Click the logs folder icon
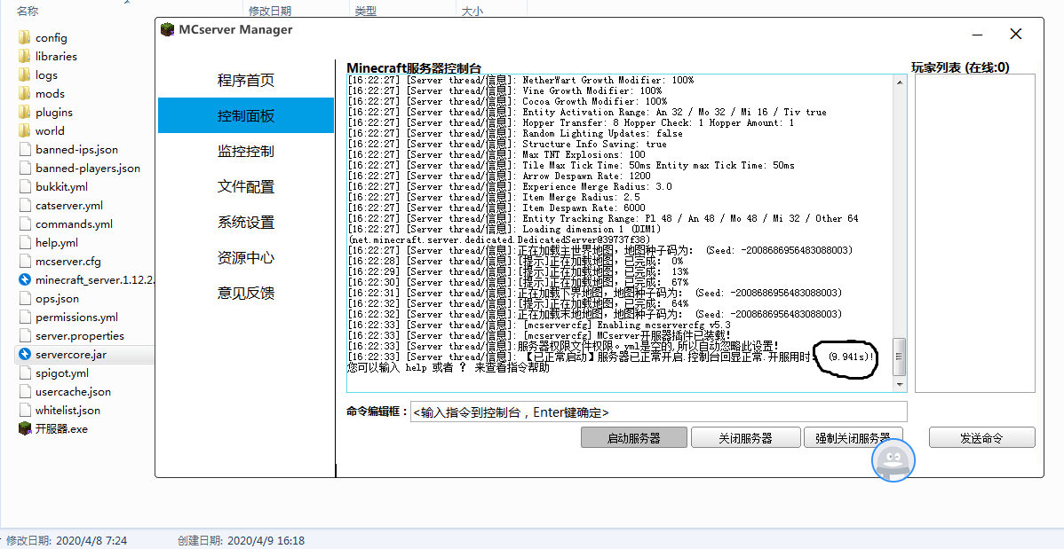The width and height of the screenshot is (1064, 549). coord(25,75)
